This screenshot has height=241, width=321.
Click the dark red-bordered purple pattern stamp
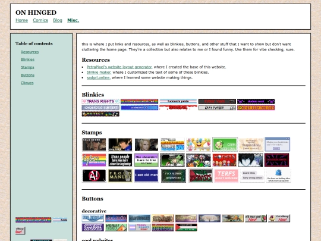coord(277,160)
